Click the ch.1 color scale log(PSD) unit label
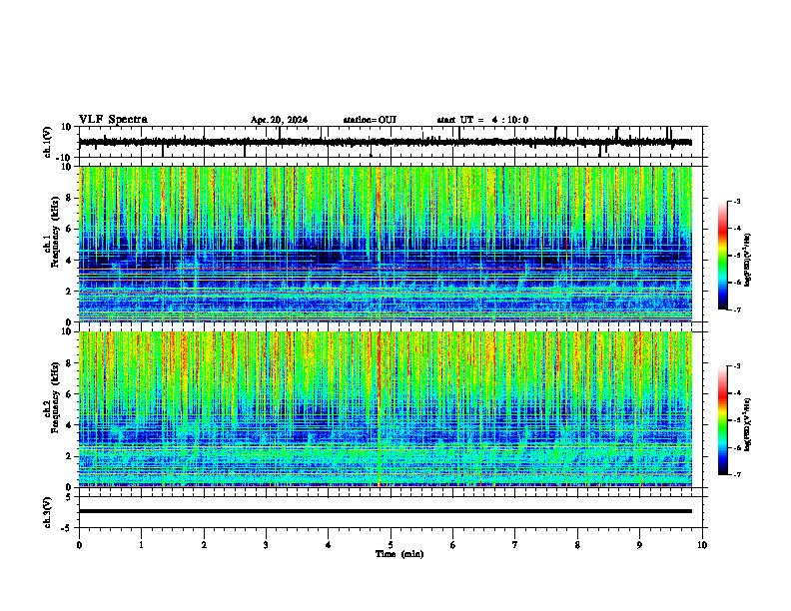Viewport: 791px width, 611px height. (x=748, y=260)
